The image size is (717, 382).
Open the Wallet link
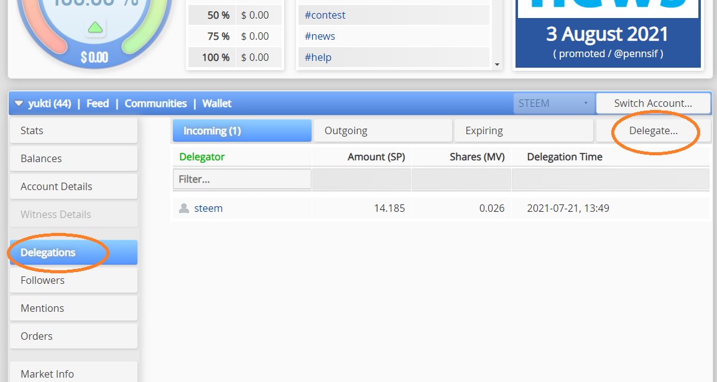pos(217,104)
